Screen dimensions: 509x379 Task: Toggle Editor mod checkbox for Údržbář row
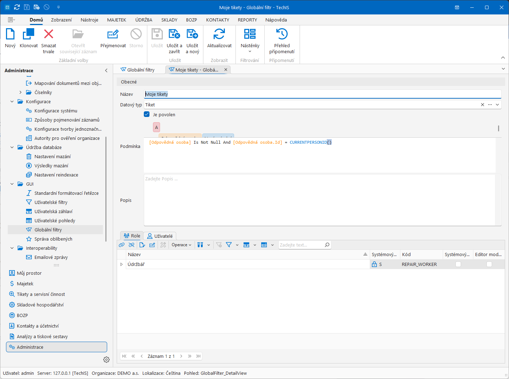(x=489, y=264)
